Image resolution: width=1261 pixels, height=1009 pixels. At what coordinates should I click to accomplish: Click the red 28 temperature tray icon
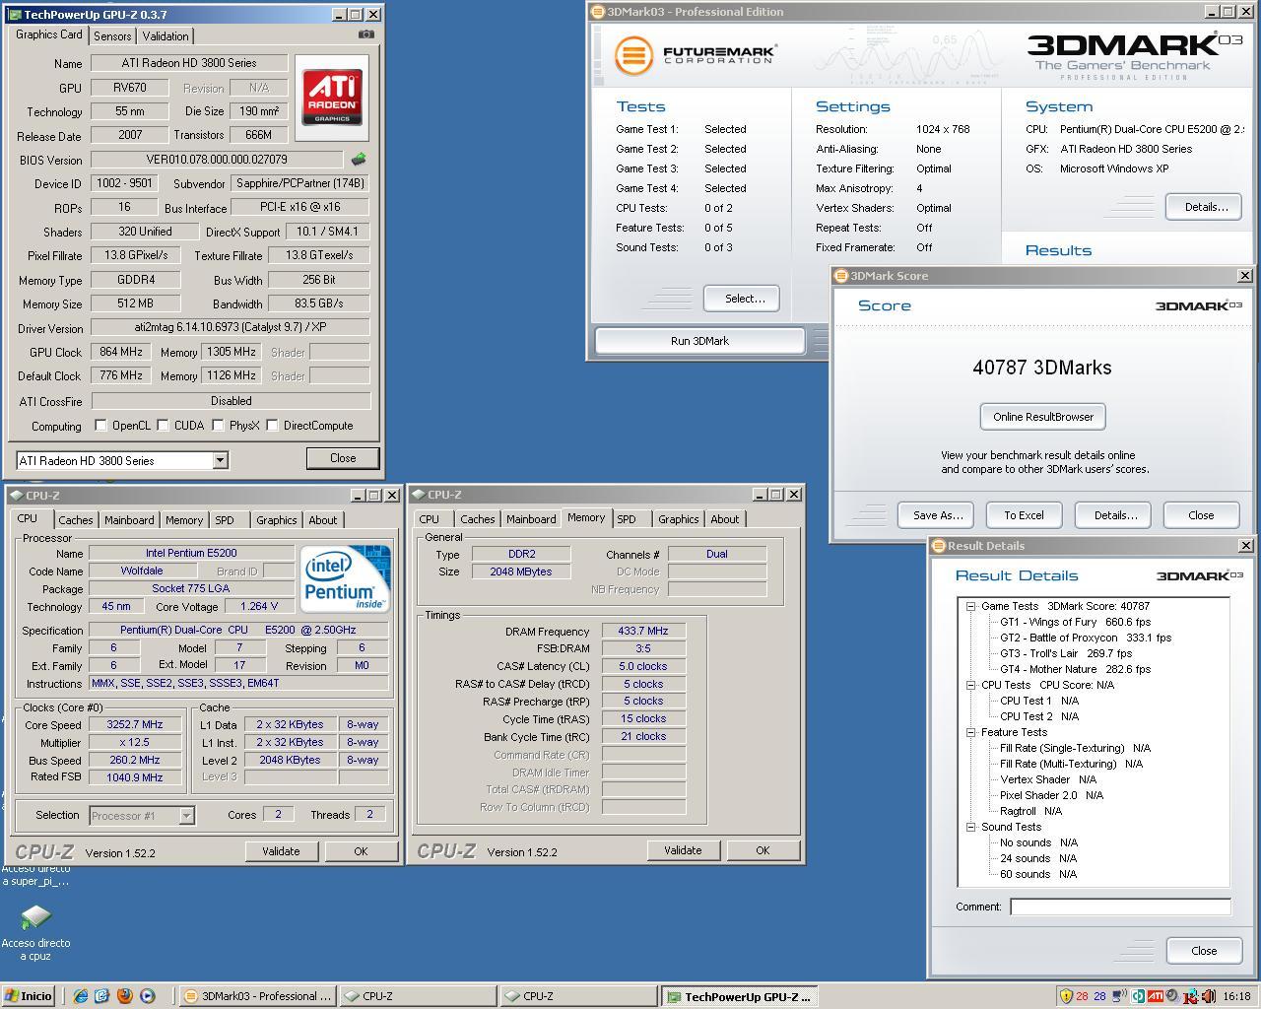[x=1083, y=996]
